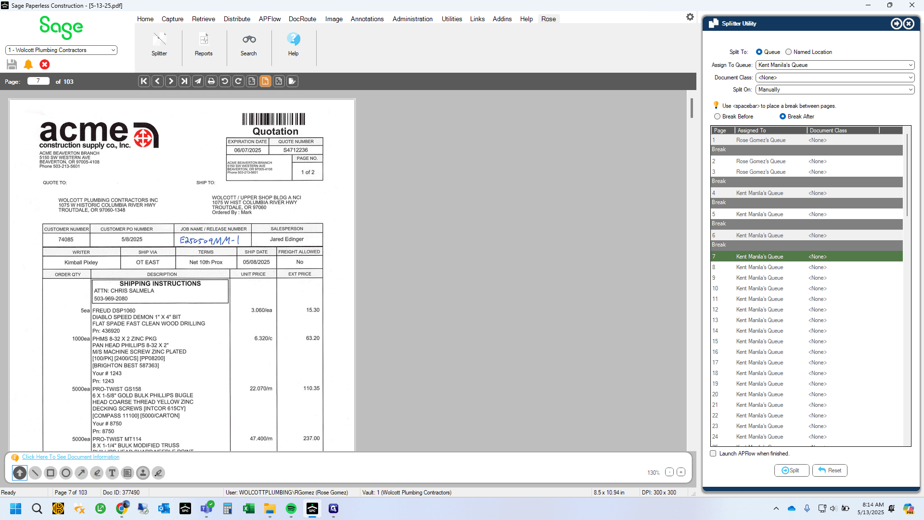The width and height of the screenshot is (924, 520).
Task: Select the text annotation tool
Action: click(x=112, y=473)
